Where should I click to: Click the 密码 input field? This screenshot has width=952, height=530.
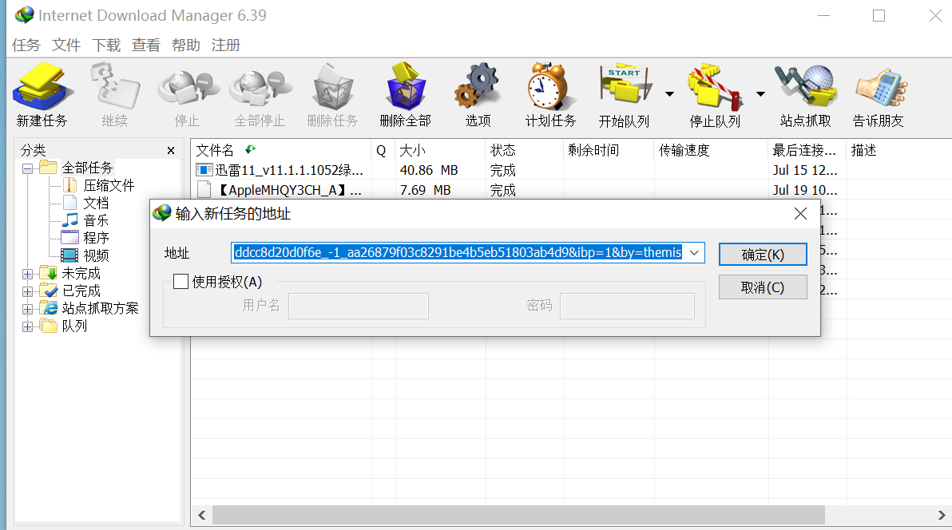click(627, 306)
